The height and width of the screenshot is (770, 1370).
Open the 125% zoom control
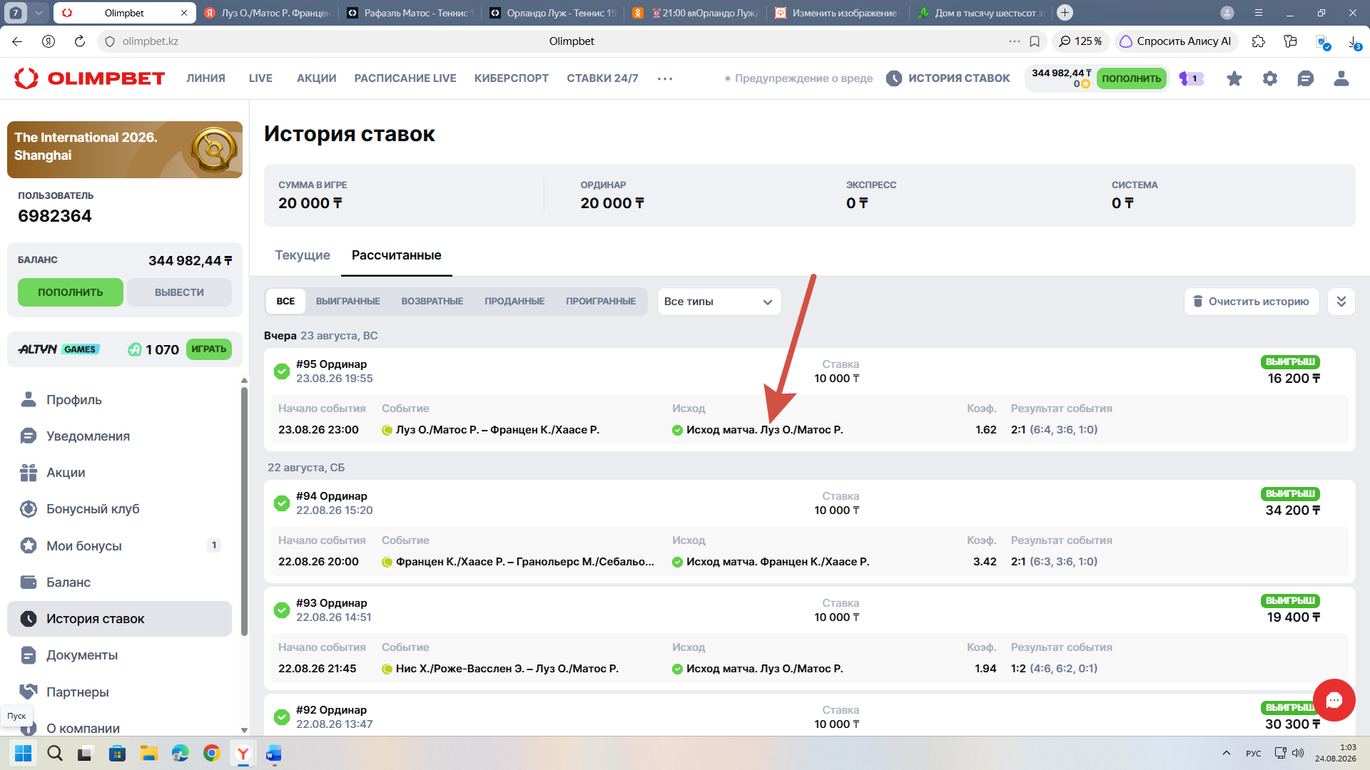tap(1080, 41)
